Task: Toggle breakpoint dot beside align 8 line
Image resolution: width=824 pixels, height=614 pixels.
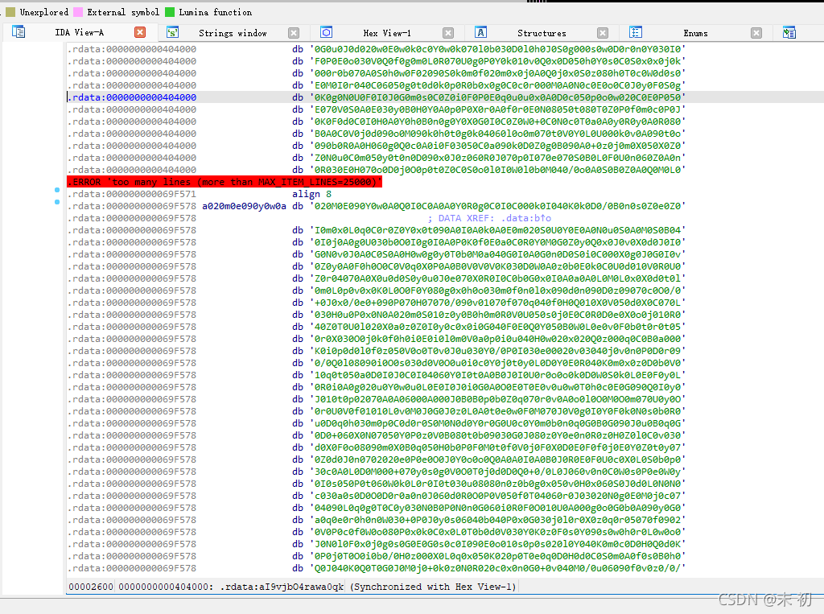Action: [57, 192]
